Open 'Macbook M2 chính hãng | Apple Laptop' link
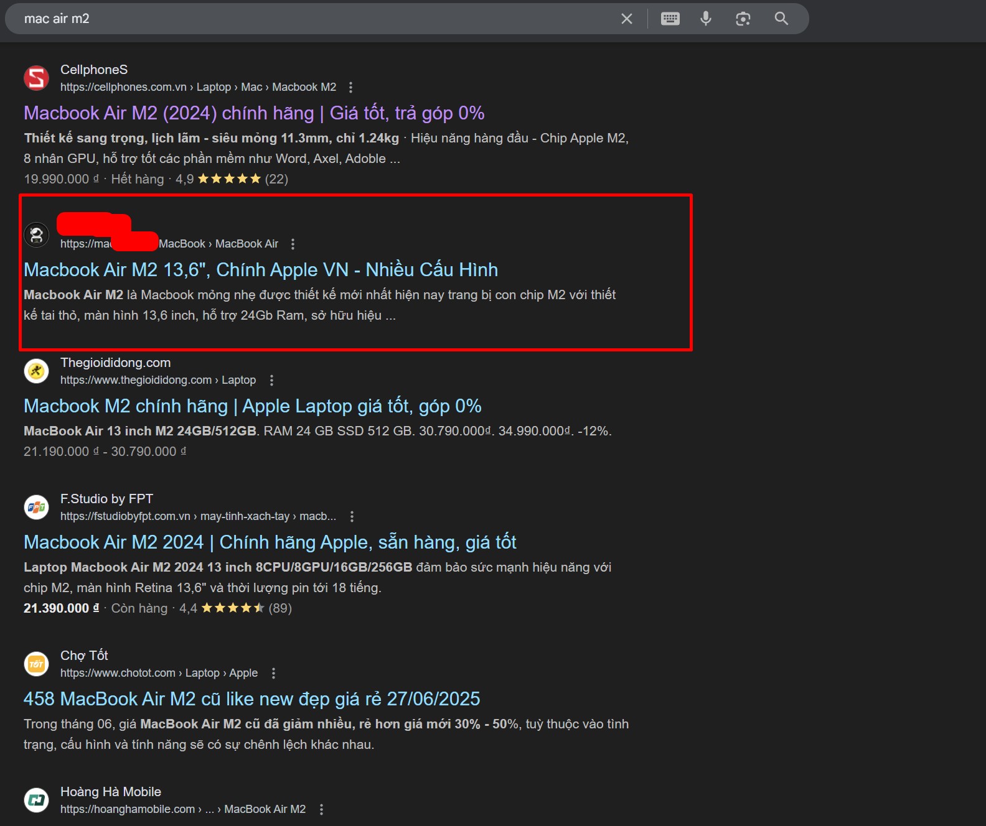Viewport: 986px width, 826px height. coord(253,406)
